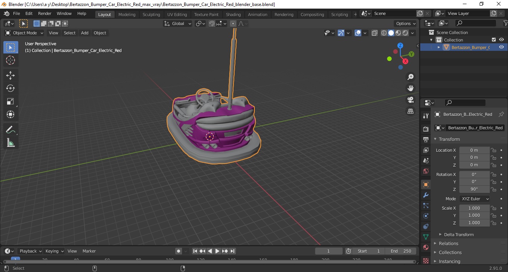Choose the Move tool
This screenshot has width=508, height=272.
[10, 75]
